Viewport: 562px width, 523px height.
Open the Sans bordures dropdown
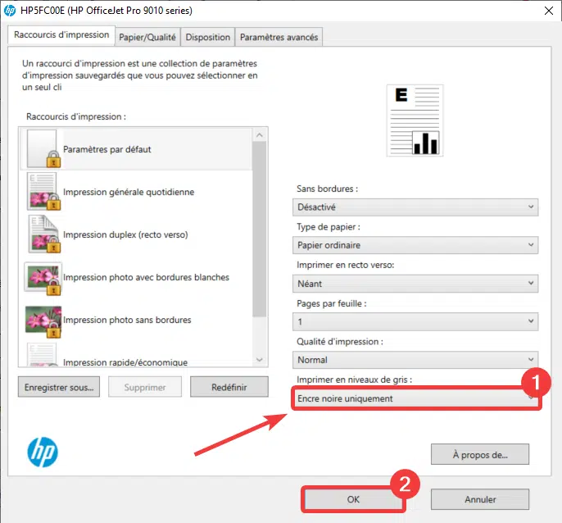tap(415, 207)
